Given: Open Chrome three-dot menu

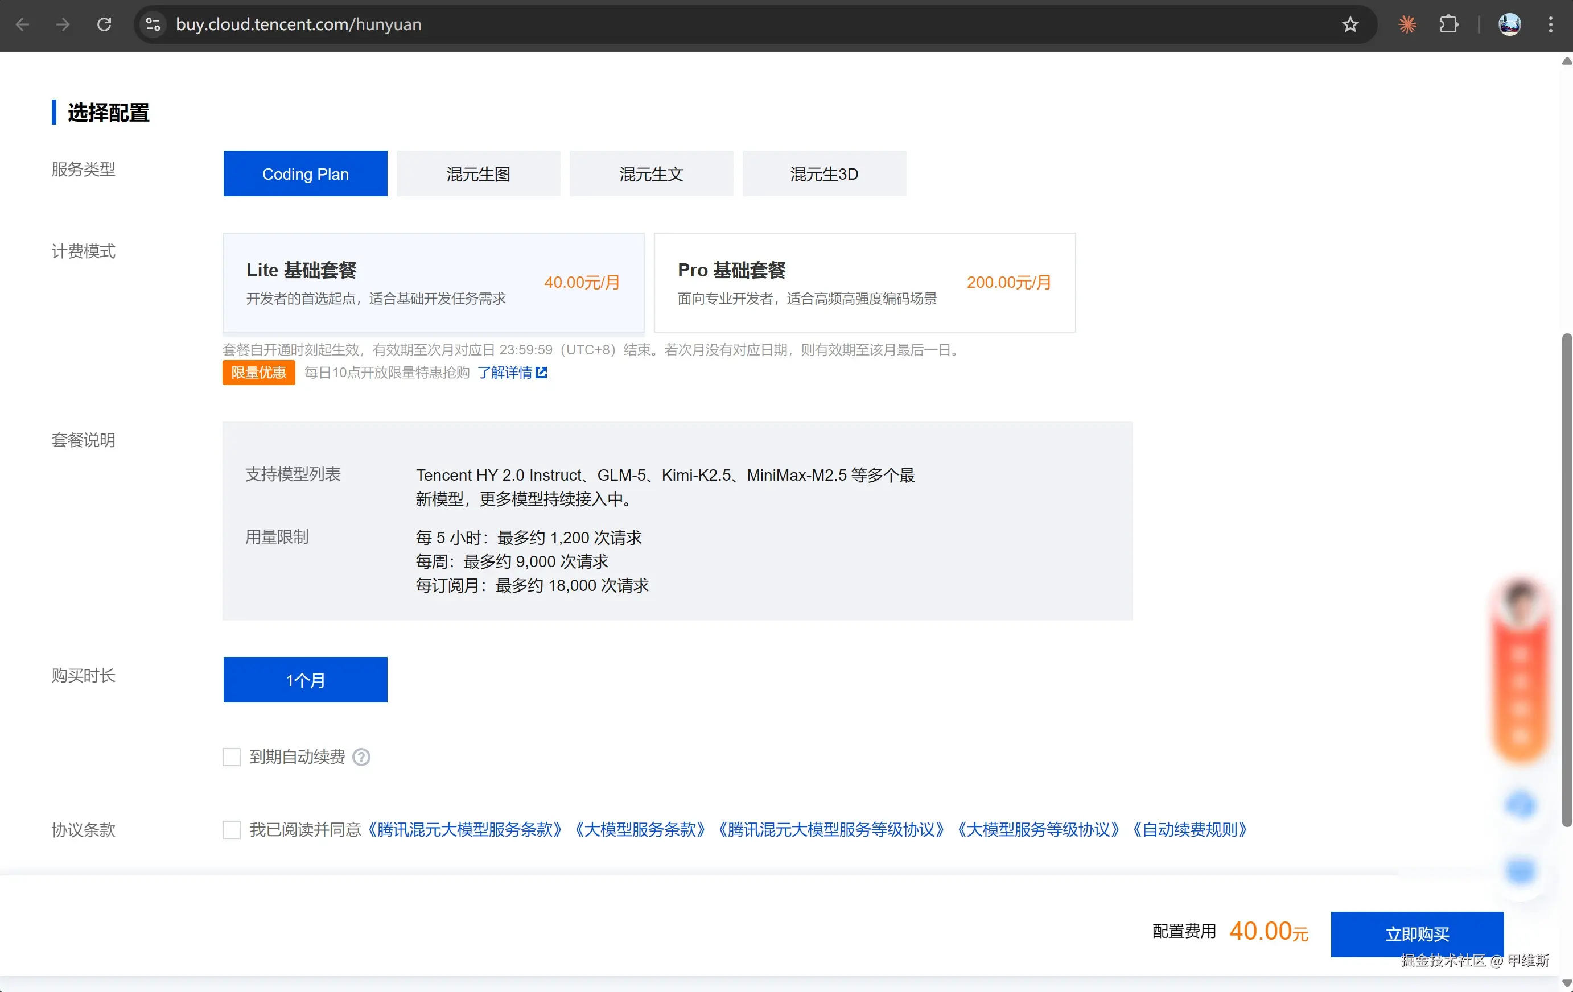Looking at the screenshot, I should [x=1550, y=25].
